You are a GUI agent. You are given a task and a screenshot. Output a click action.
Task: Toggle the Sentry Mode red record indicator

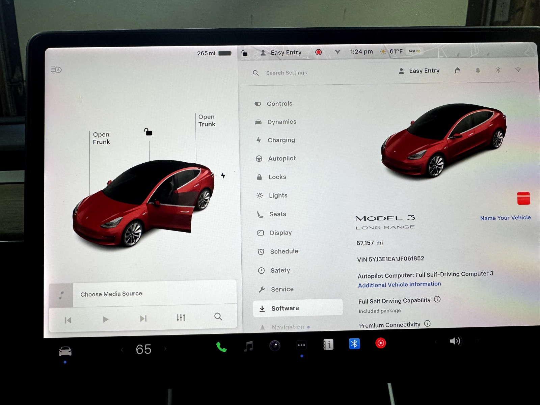click(318, 52)
